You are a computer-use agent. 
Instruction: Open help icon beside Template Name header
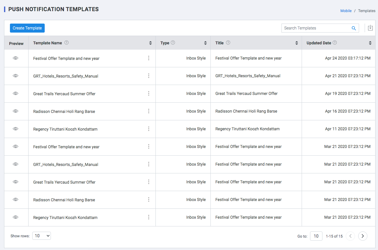pos(66,43)
